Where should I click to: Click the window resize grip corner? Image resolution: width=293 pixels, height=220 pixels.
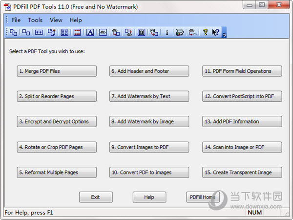(287, 214)
